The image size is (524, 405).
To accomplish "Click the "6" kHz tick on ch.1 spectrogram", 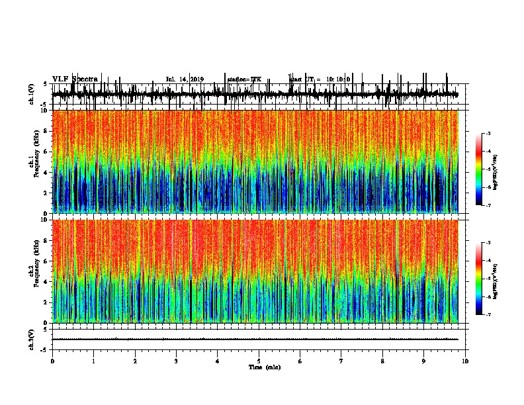I will pyautogui.click(x=46, y=152).
